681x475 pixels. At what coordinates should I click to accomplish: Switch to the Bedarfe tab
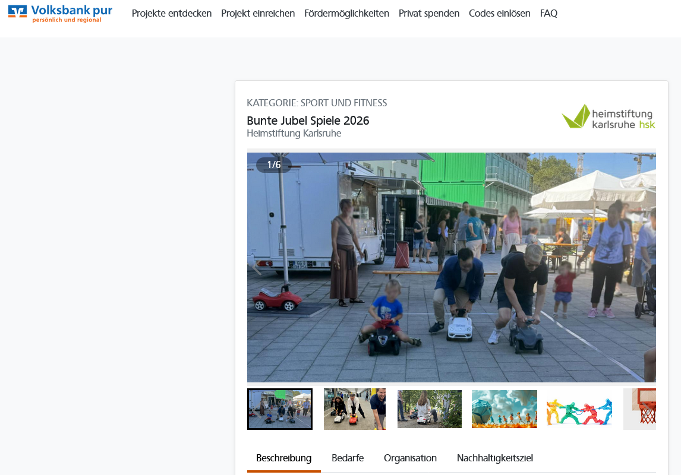pos(348,458)
